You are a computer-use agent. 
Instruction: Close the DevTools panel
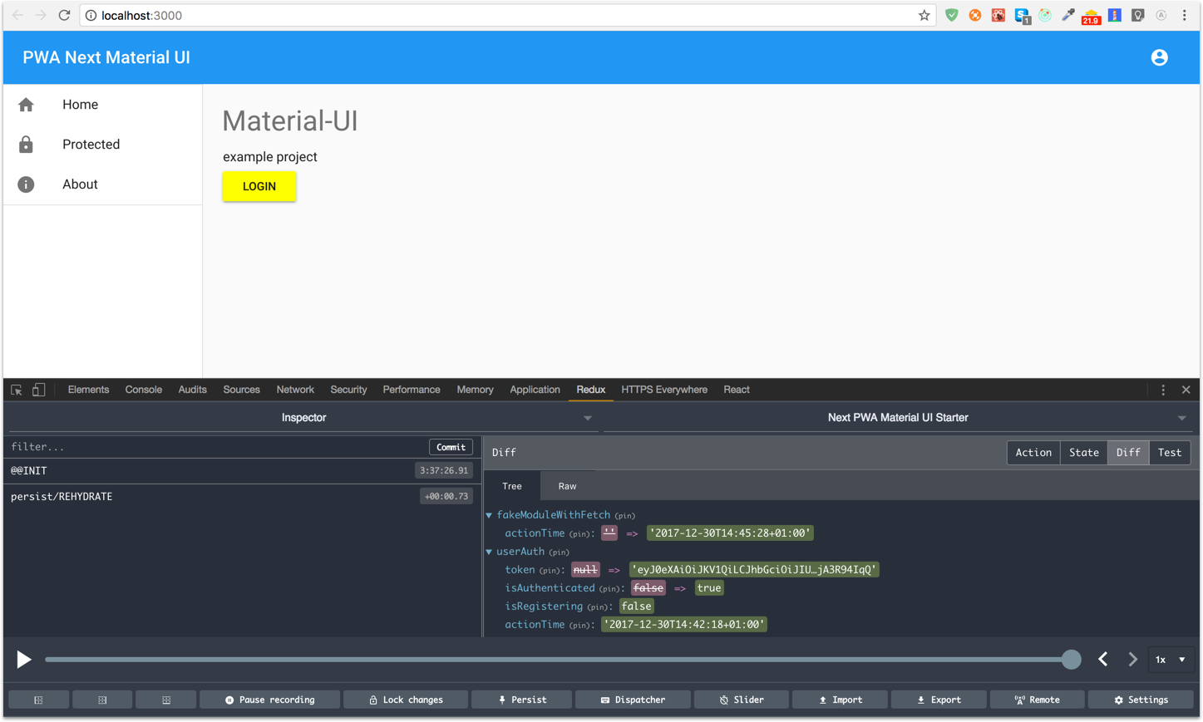1186,390
